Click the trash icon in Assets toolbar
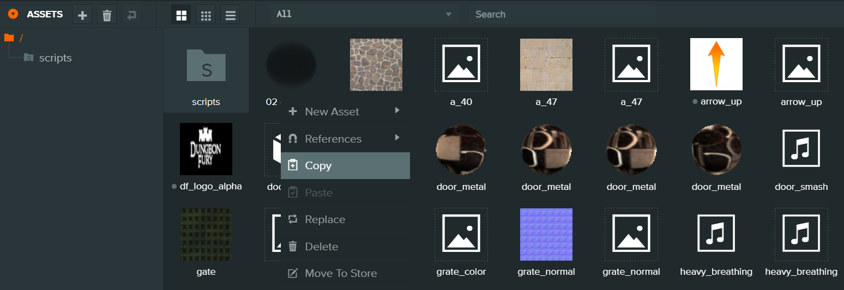 [107, 15]
